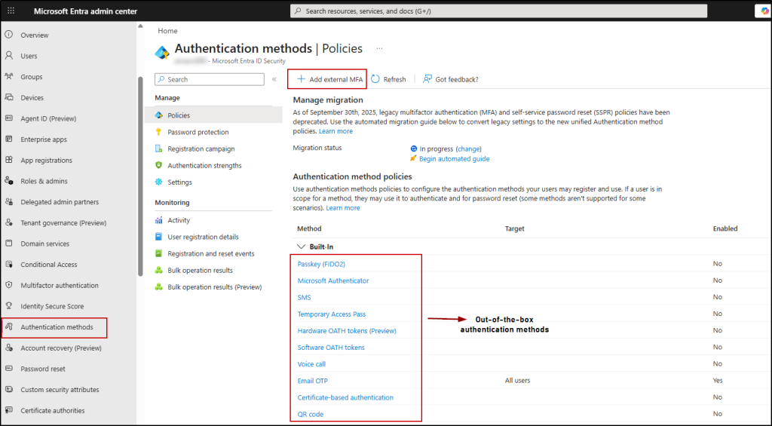Click the Got feedback icon
Image resolution: width=772 pixels, height=426 pixels.
[427, 79]
